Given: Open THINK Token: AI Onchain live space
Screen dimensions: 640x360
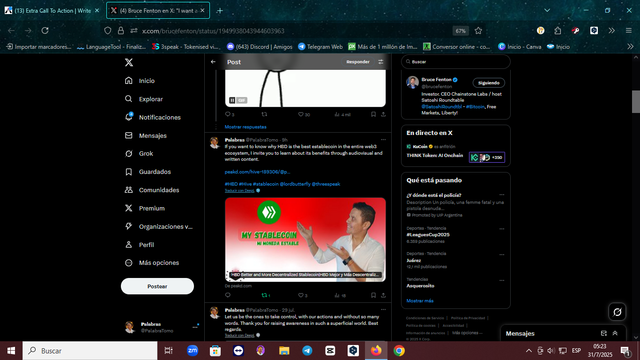Looking at the screenshot, I should tap(435, 156).
